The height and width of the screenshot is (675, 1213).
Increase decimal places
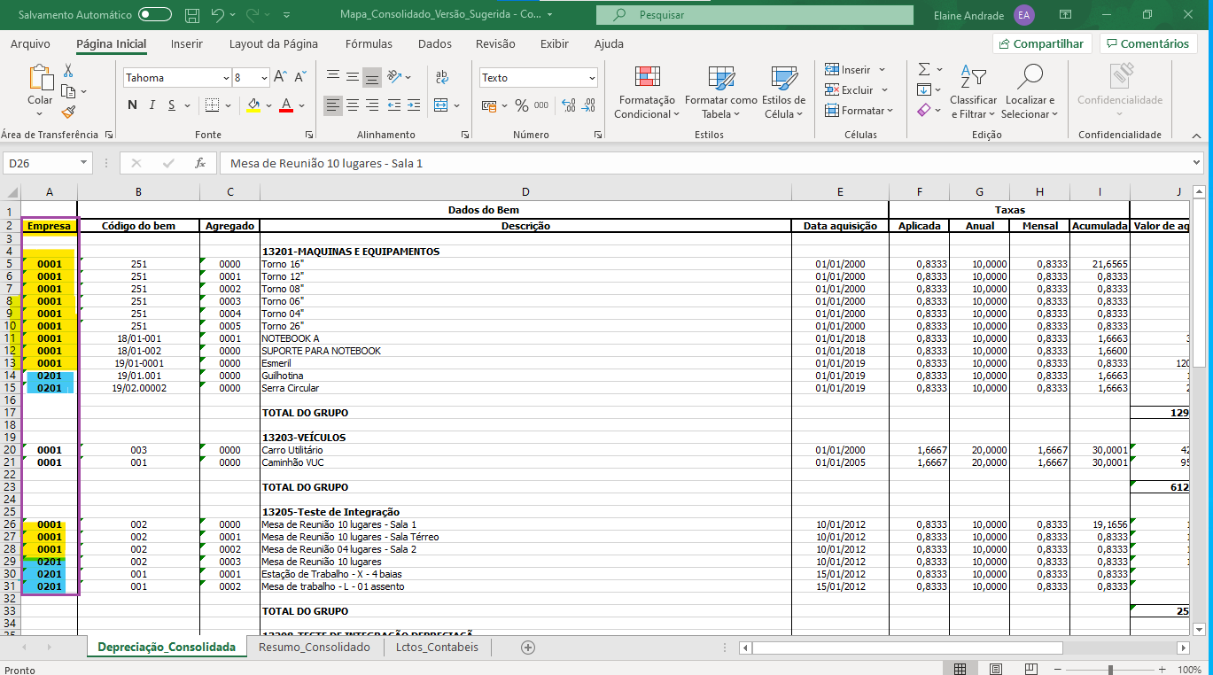tap(568, 105)
